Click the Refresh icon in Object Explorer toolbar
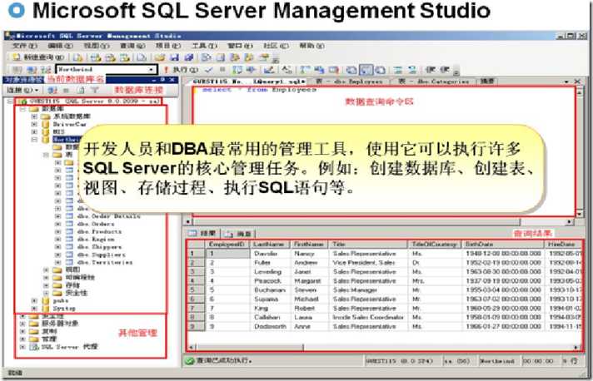The height and width of the screenshot is (381, 593). pyautogui.click(x=81, y=90)
